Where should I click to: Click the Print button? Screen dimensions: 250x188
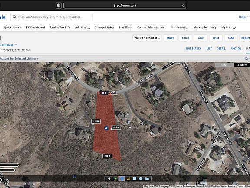(x=216, y=38)
